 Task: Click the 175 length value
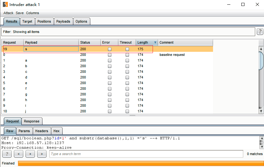(140, 49)
